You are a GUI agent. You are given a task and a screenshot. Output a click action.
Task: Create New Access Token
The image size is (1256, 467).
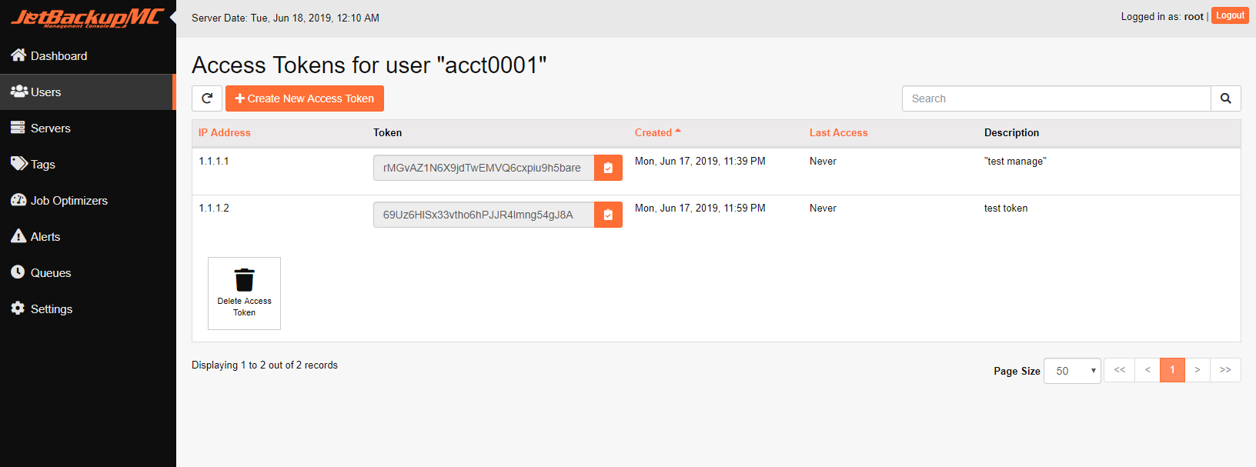tap(305, 98)
